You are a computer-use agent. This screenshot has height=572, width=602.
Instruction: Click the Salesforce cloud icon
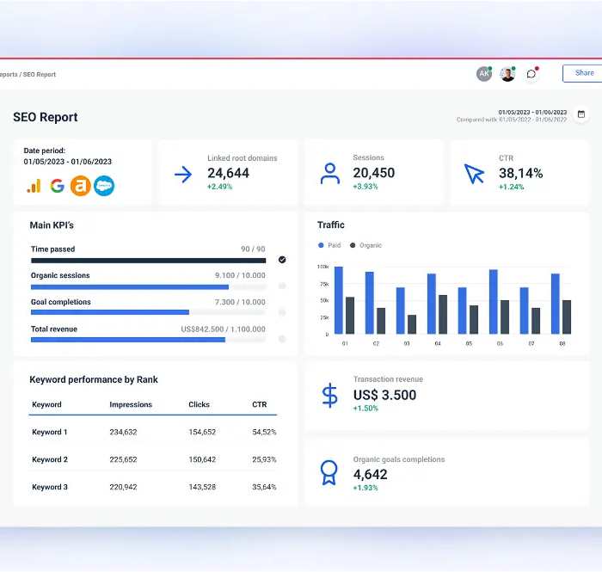point(104,186)
